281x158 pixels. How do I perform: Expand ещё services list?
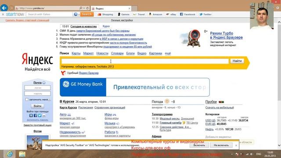click(x=168, y=54)
